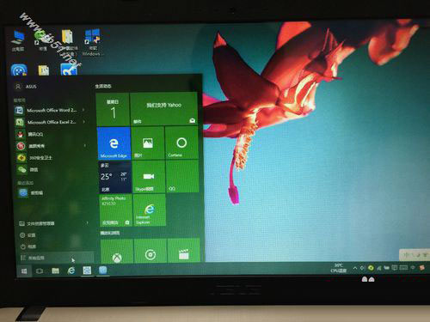Open the blue patterned app on taskbar
This screenshot has width=430, height=322.
87,270
